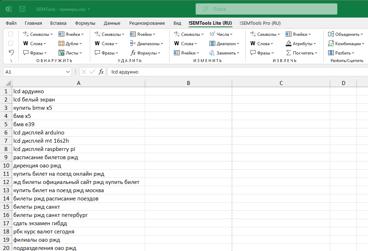
Task: Expand Слова dropdown in the ИЗВЛЕЧЬ group
Action: point(272,44)
